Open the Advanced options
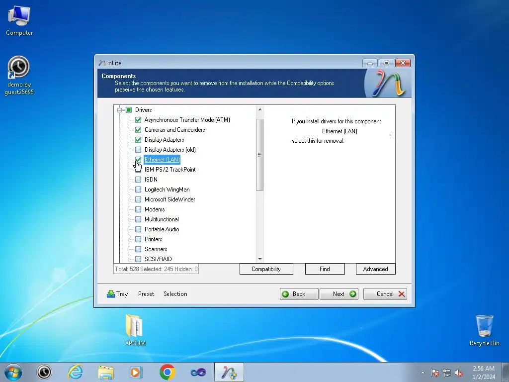Screen dimensions: 509x382 pyautogui.click(x=376, y=269)
